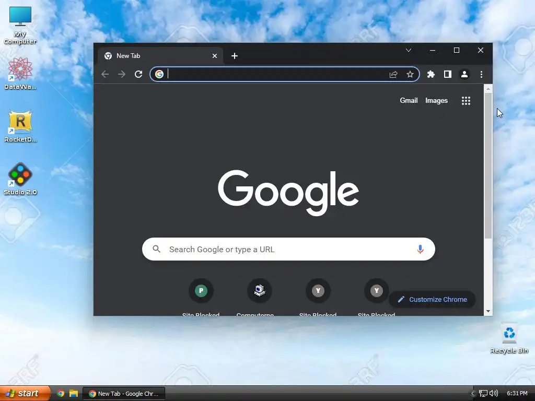Click the vertical scrollbar thumb
Screen dimensions: 535x401
click(489, 166)
